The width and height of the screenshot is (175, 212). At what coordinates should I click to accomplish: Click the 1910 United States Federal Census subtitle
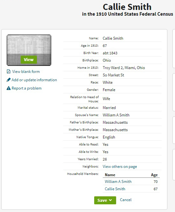128,14
